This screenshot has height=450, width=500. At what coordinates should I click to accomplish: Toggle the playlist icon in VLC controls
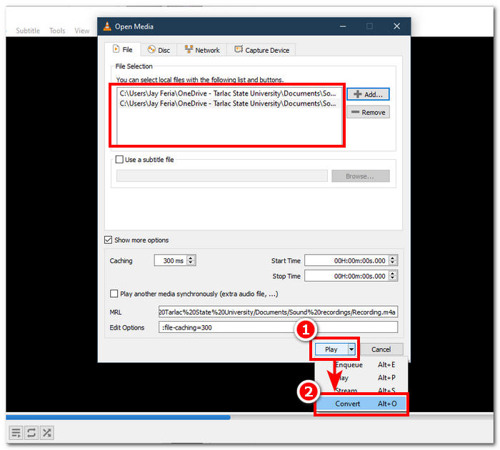pyautogui.click(x=16, y=433)
